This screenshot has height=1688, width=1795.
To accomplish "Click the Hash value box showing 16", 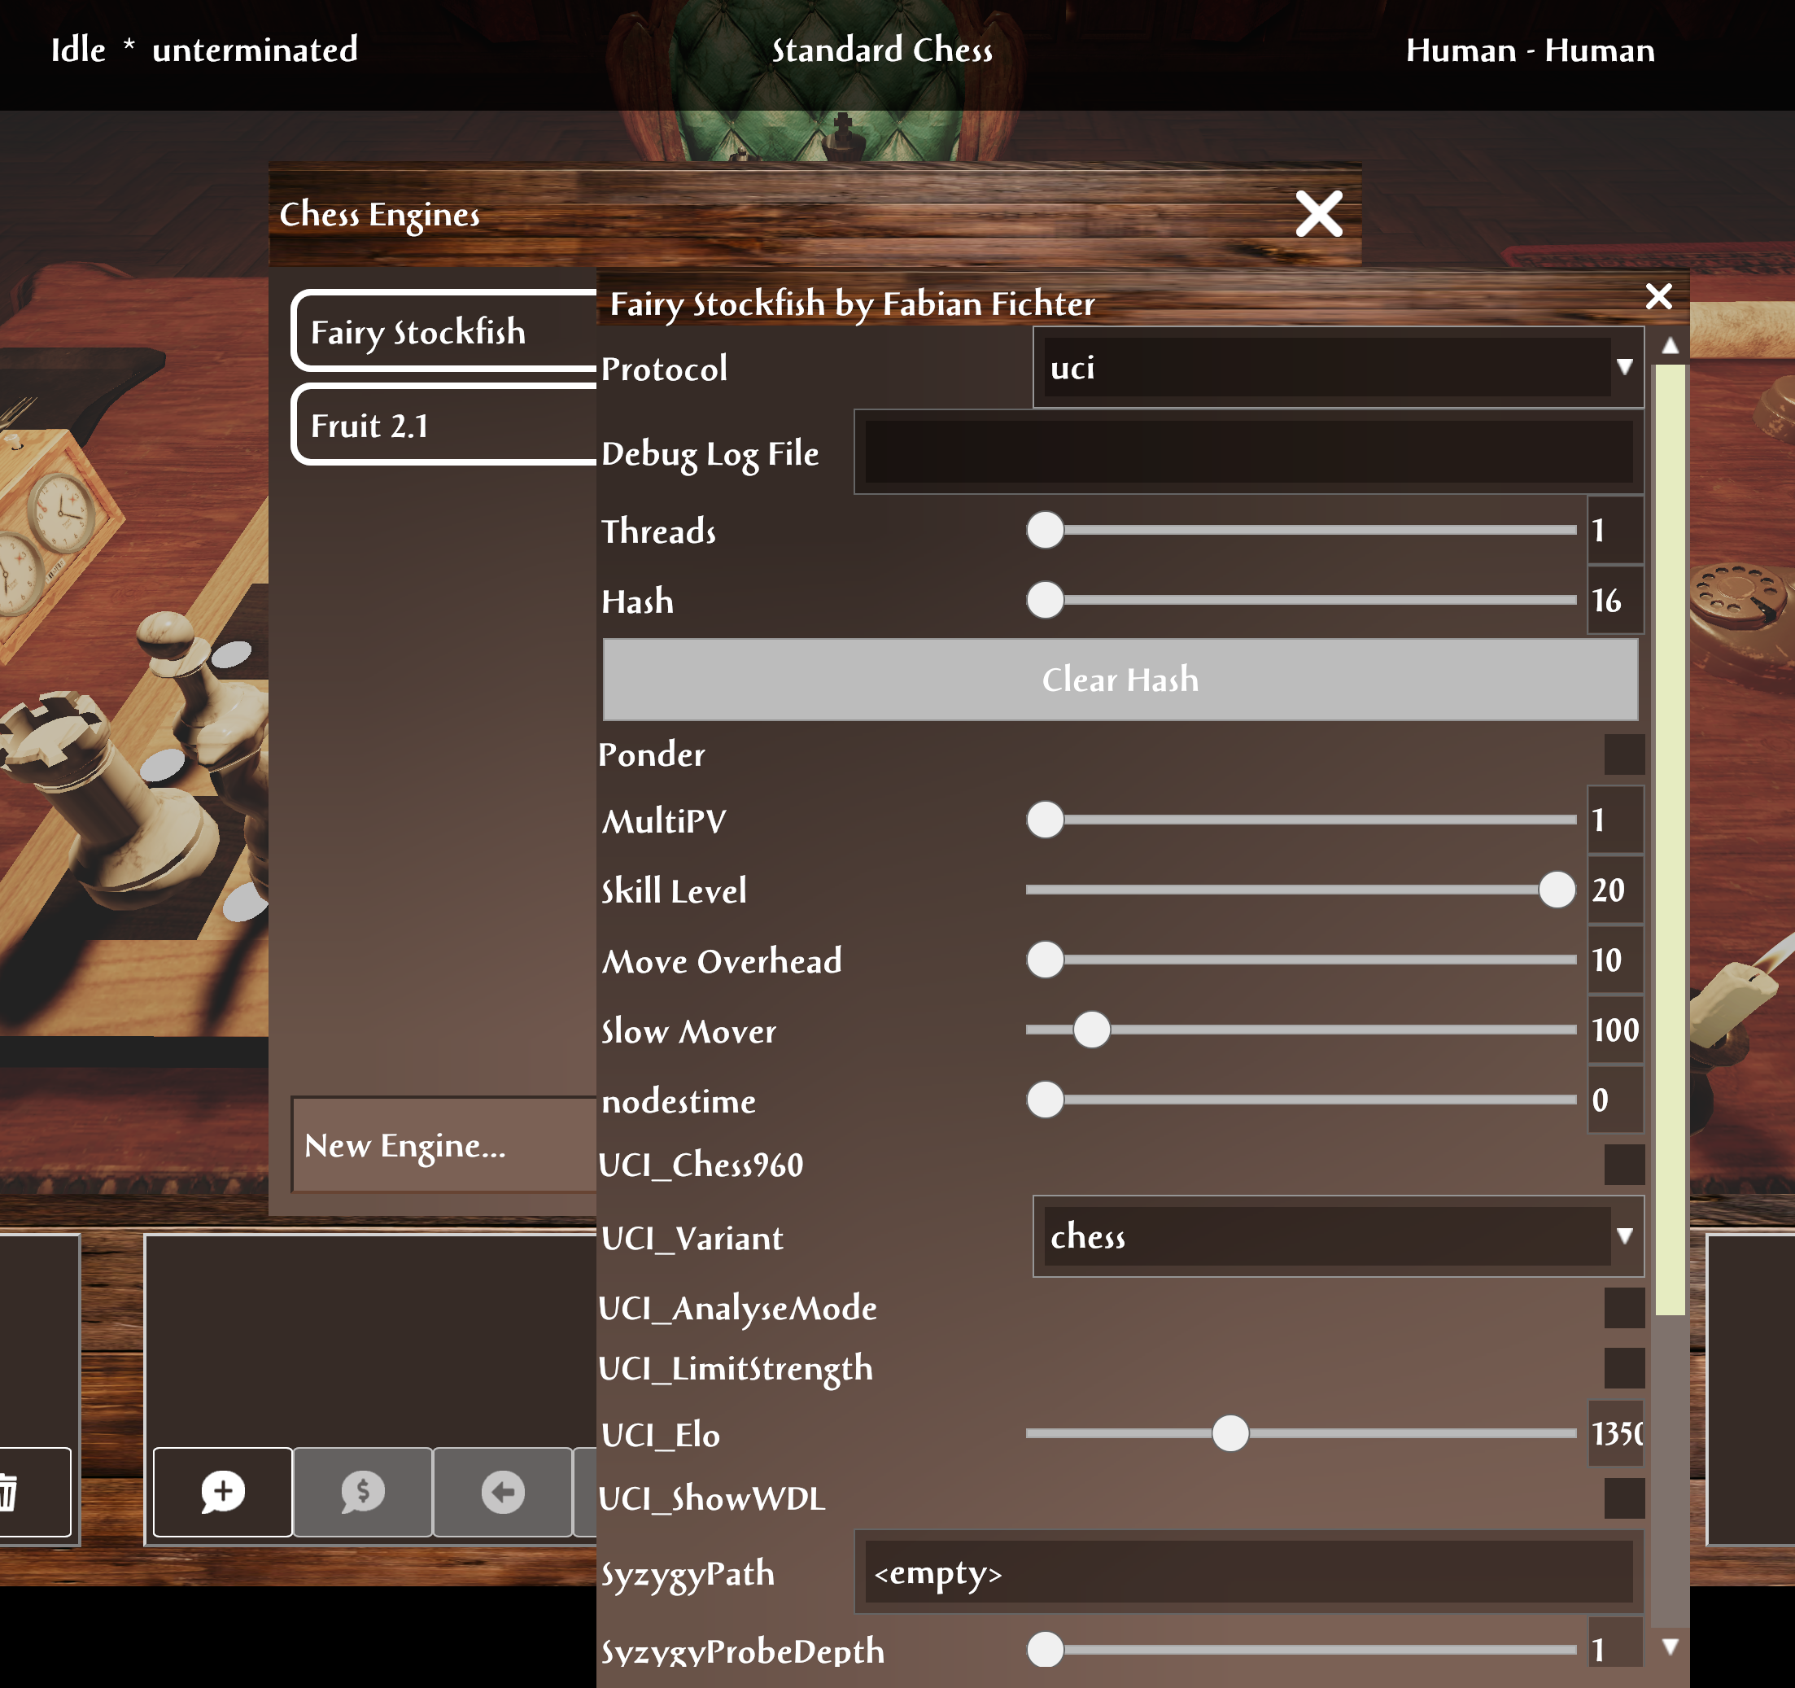I will point(1615,600).
